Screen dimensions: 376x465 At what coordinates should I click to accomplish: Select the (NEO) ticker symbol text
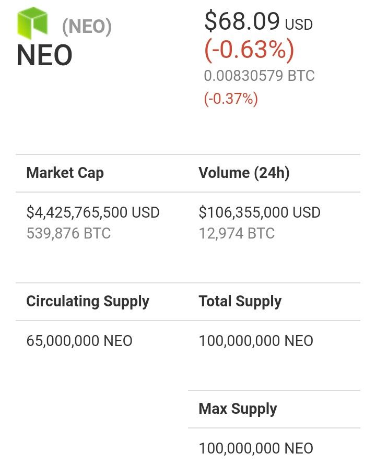tap(87, 27)
